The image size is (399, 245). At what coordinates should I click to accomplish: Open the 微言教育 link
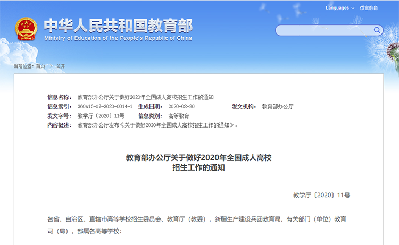click(x=368, y=8)
